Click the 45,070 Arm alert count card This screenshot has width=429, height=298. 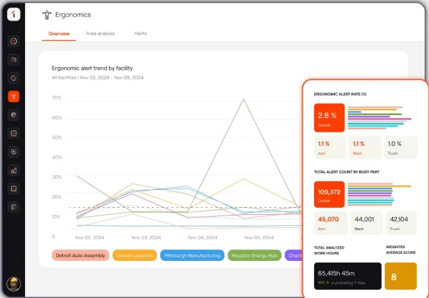(330, 223)
